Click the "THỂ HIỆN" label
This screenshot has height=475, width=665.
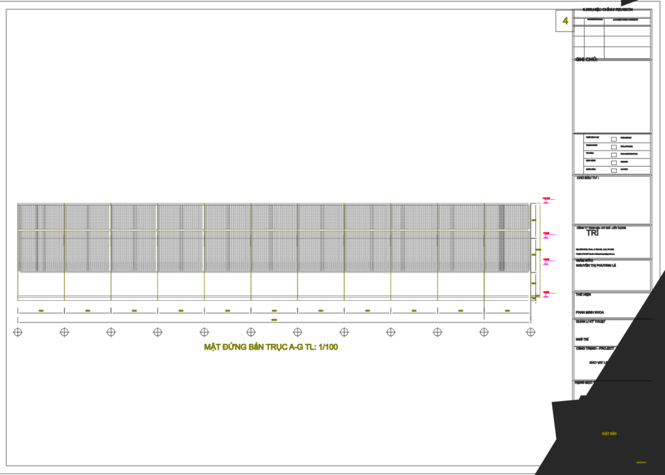click(x=583, y=295)
